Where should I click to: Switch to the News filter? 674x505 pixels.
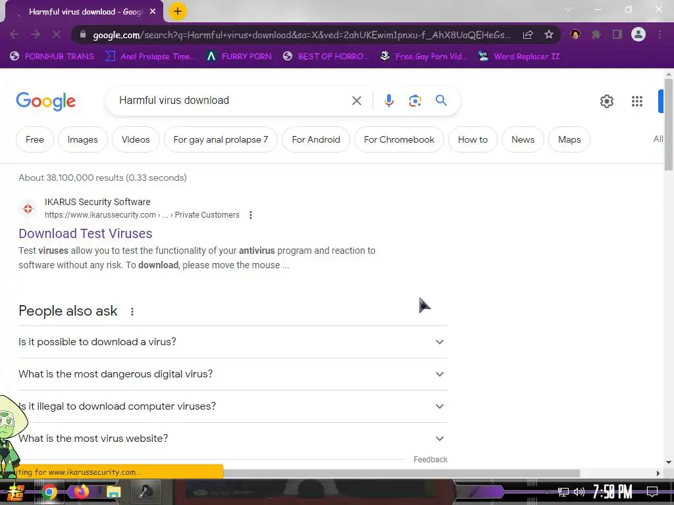tap(523, 139)
